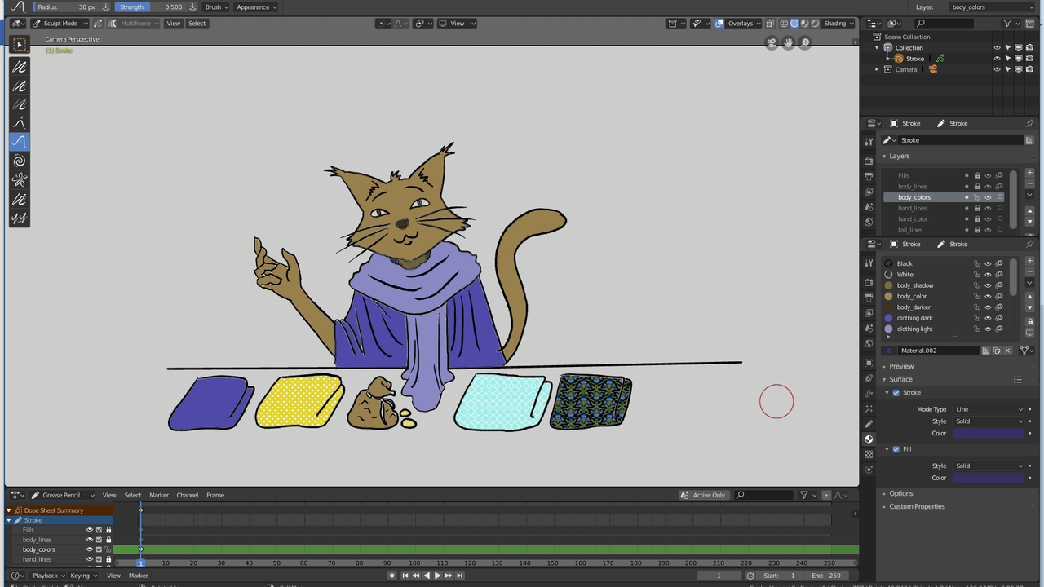Open the View menu in the viewport header
The height and width of the screenshot is (587, 1044).
pos(173,23)
